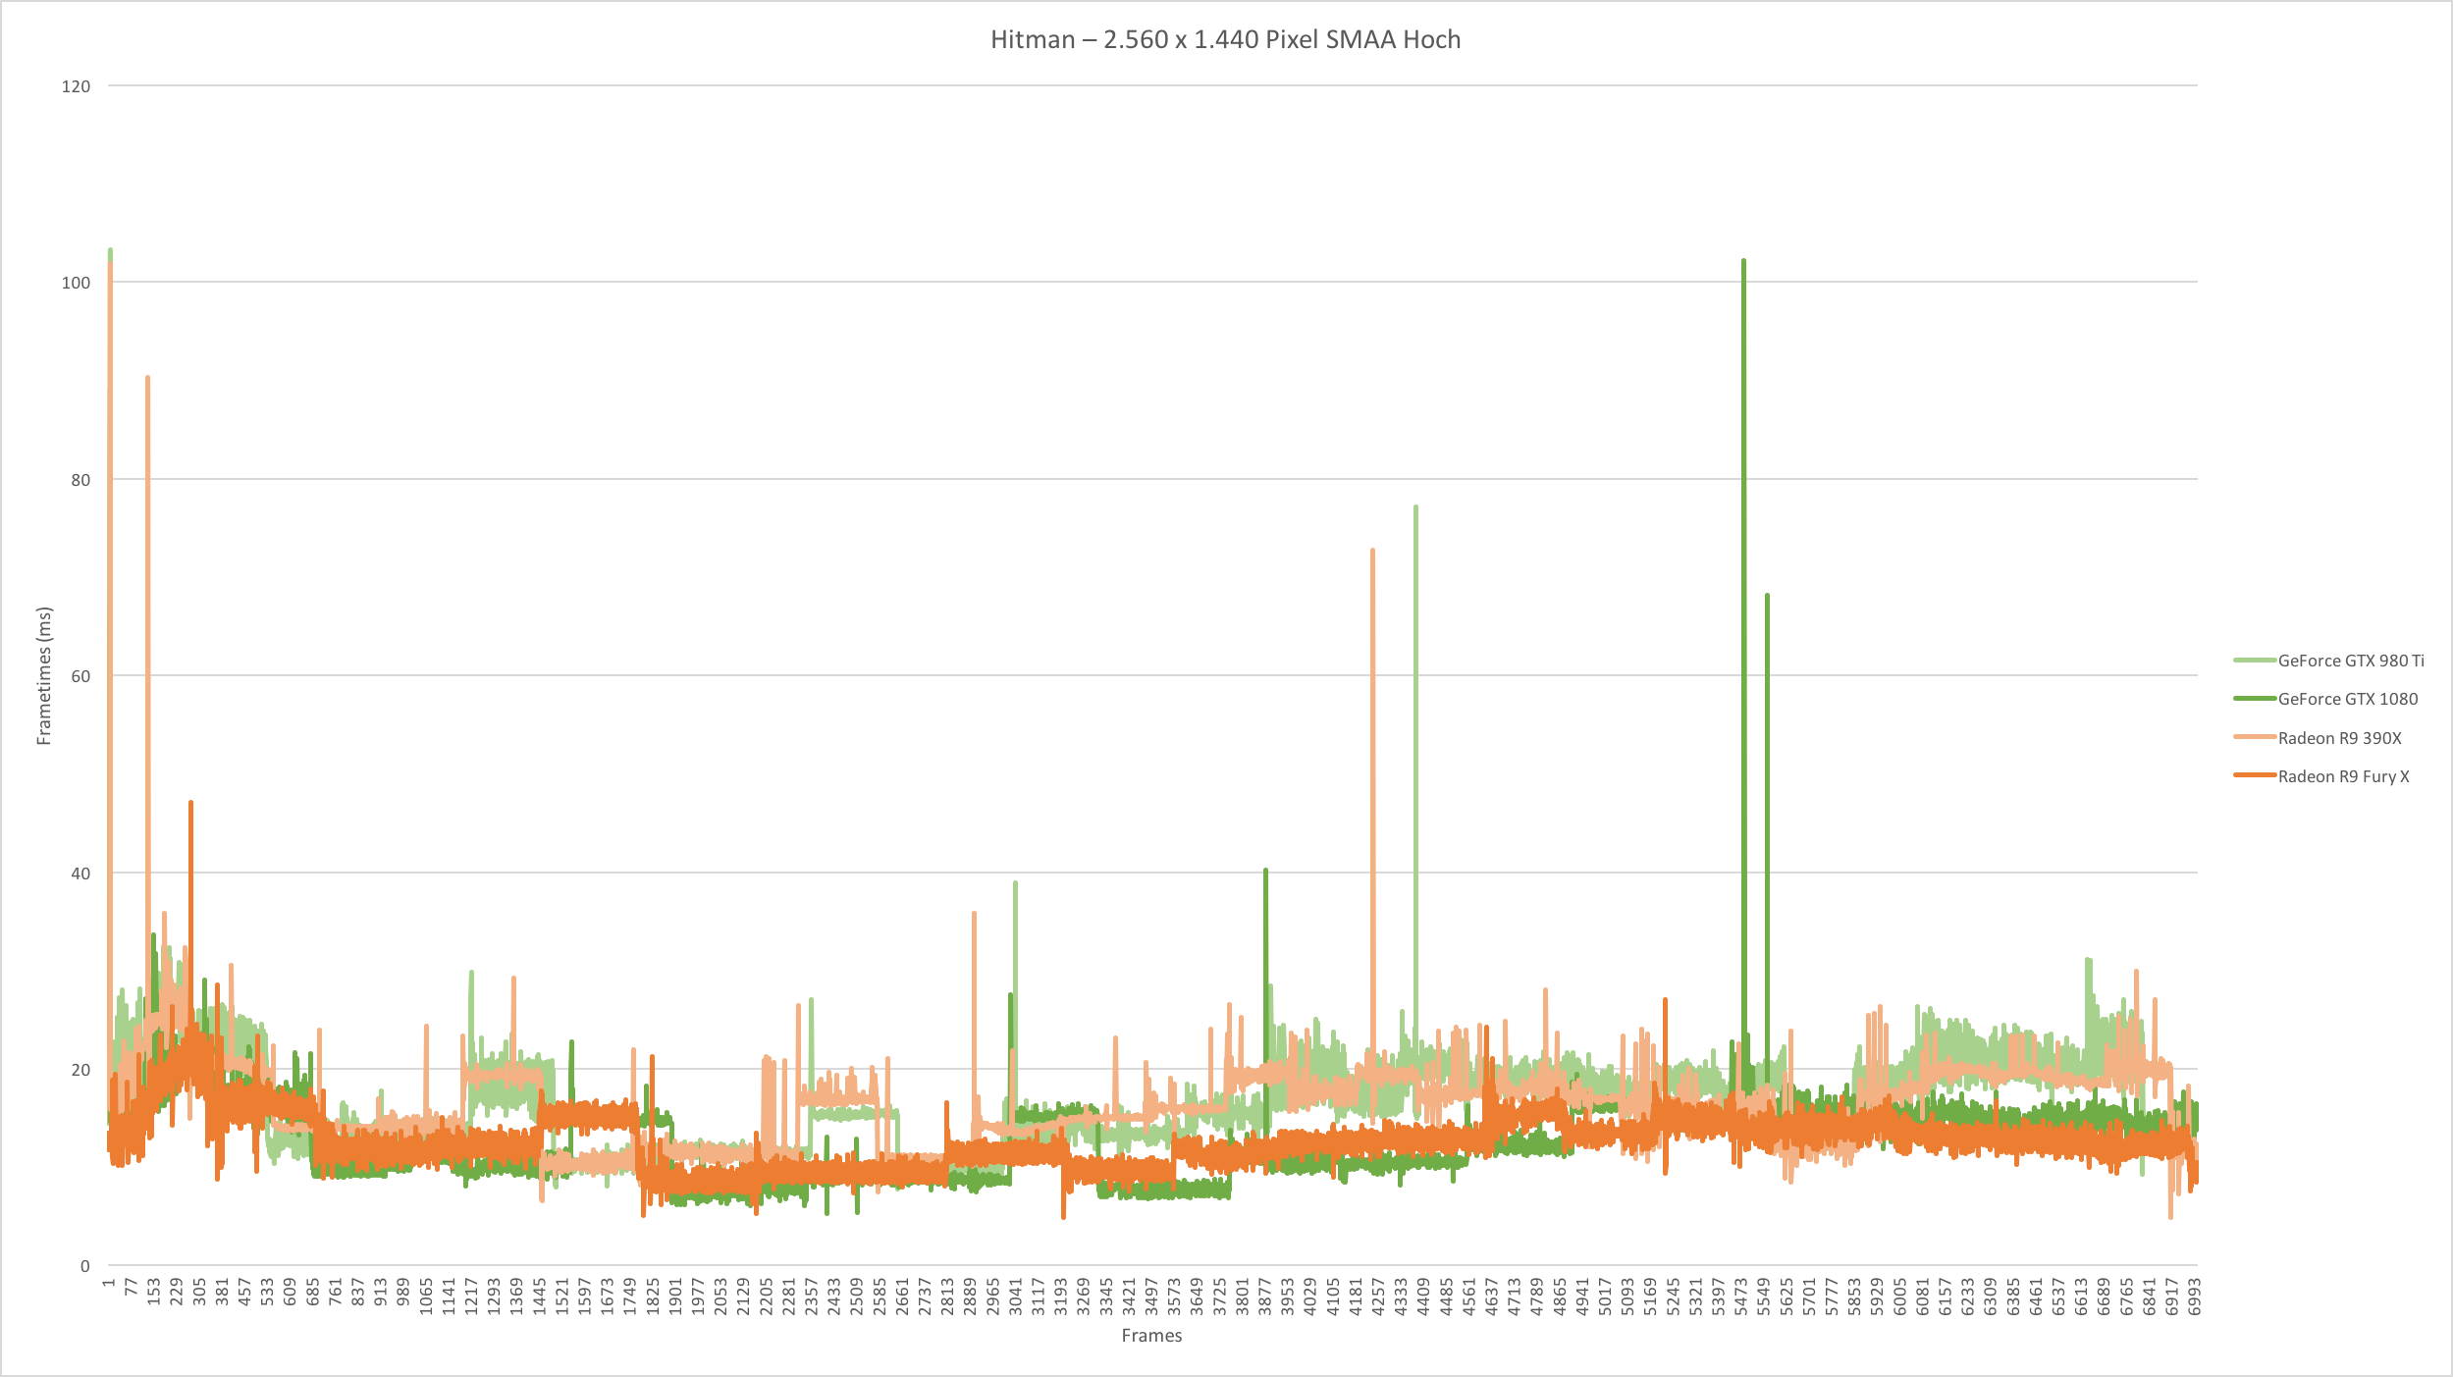Click the "3573" x-axis frame label
Screen dimensions: 2453x1377
[x=1175, y=1296]
